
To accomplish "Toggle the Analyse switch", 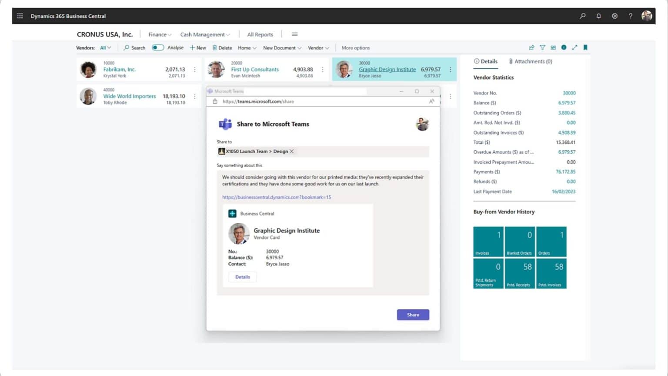I will pyautogui.click(x=157, y=47).
